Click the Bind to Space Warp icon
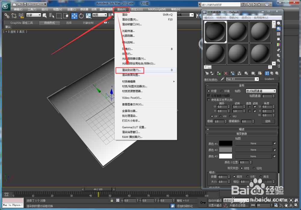Image resolution: width=301 pixels, height=210 pixels. 21,16
